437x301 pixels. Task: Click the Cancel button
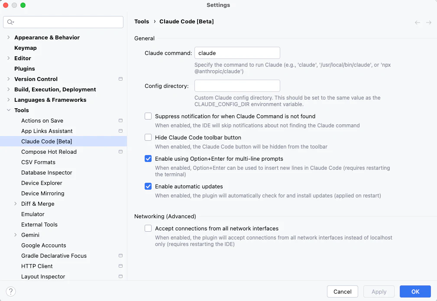[x=342, y=291]
